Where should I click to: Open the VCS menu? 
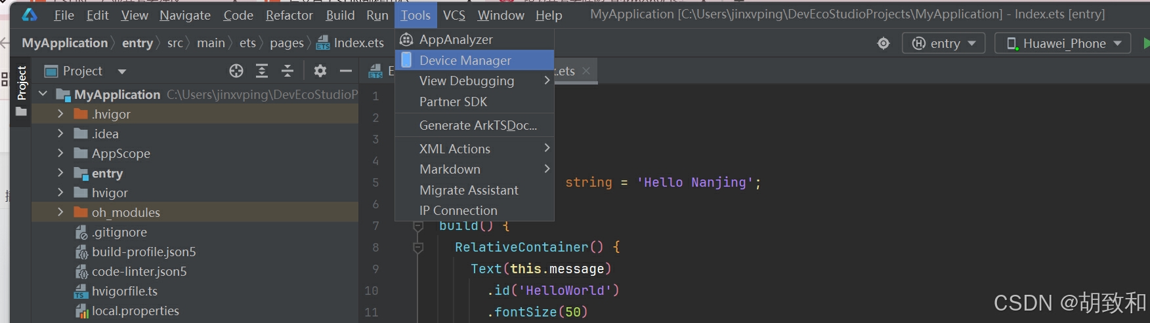point(454,15)
